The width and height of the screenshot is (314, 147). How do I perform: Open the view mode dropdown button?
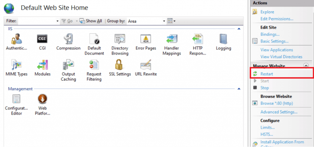tap(171, 21)
